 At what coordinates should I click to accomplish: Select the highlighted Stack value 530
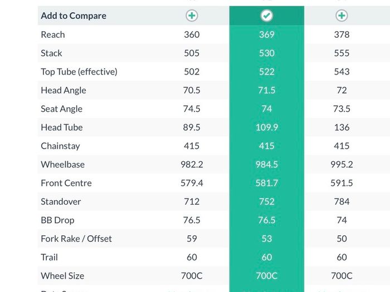click(x=267, y=53)
